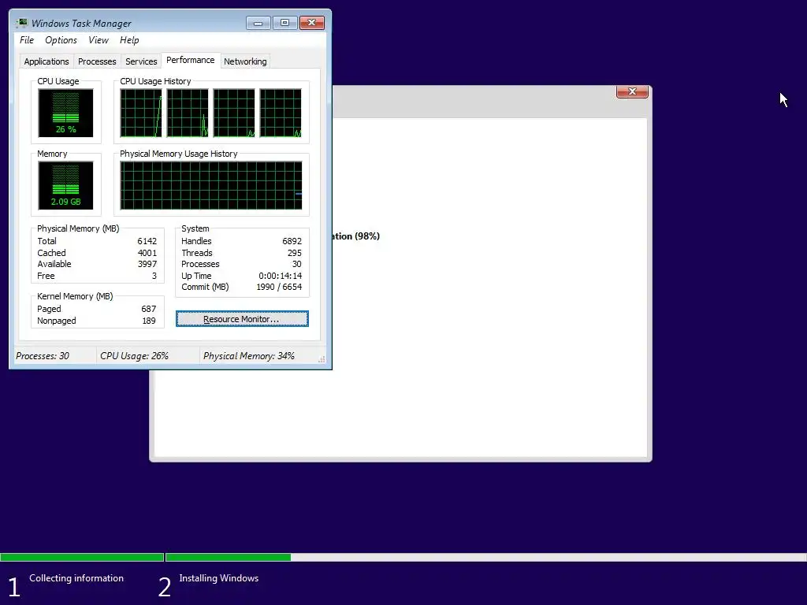Click the status bar CPU Usage: 26% entry
Image resolution: width=807 pixels, height=605 pixels.
[x=134, y=356]
